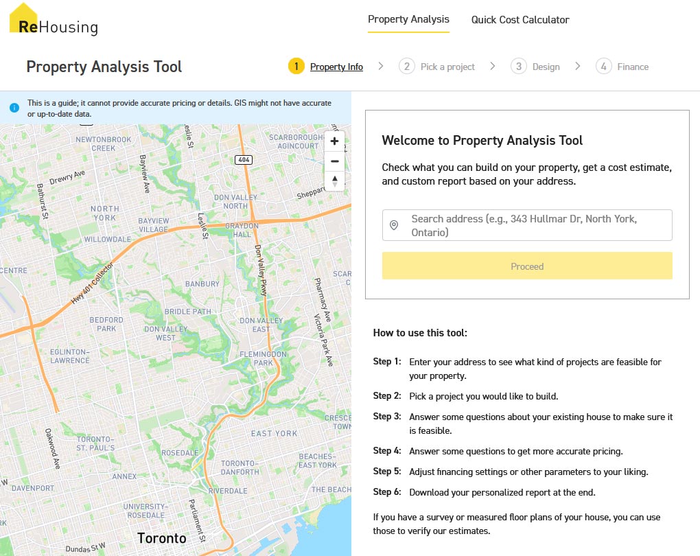700x556 pixels.
Task: Click the Toronto city label on map
Action: pyautogui.click(x=161, y=538)
